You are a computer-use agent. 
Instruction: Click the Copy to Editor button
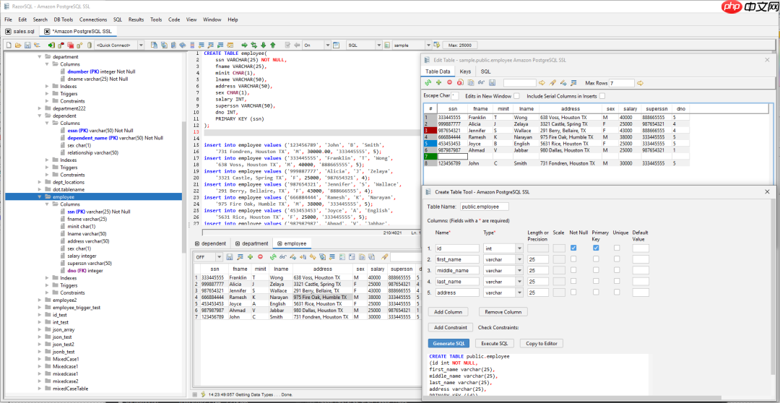pyautogui.click(x=541, y=343)
